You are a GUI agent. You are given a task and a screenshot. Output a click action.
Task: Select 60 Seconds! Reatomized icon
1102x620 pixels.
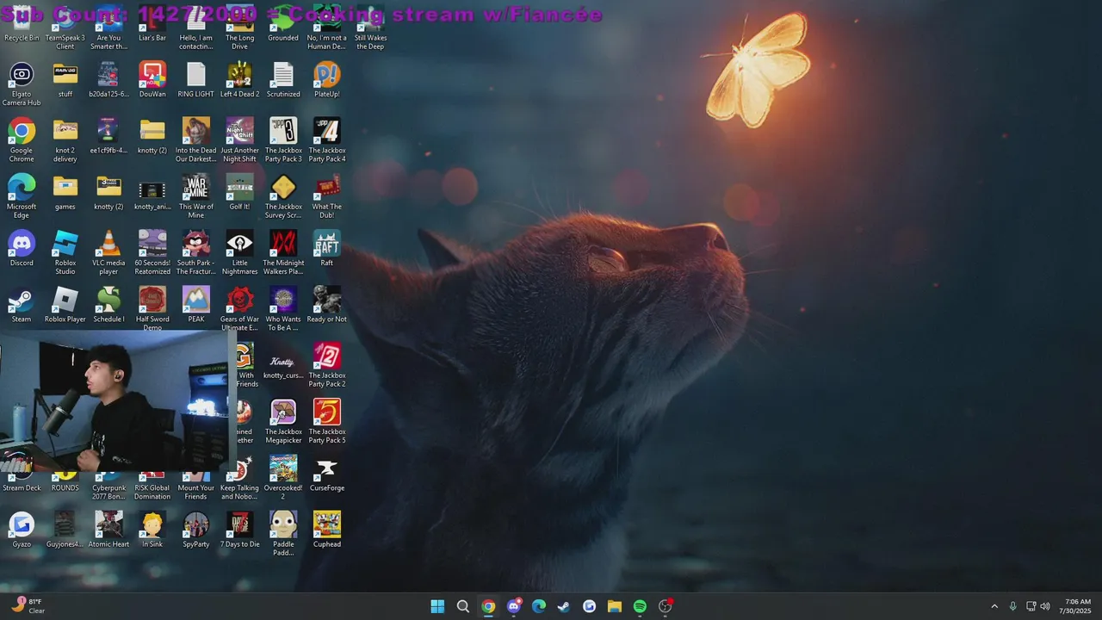[152, 252]
